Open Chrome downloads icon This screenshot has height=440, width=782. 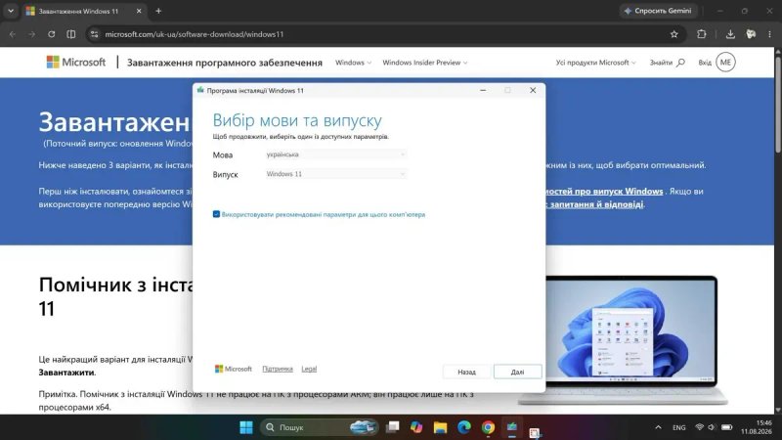pos(730,34)
